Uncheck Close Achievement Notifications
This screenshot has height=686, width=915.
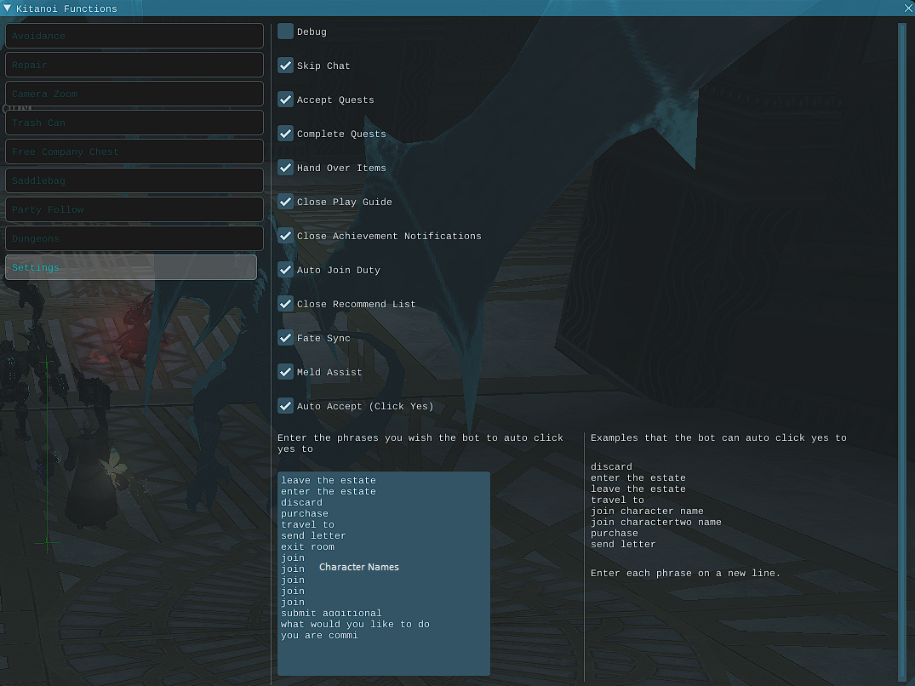tap(286, 236)
